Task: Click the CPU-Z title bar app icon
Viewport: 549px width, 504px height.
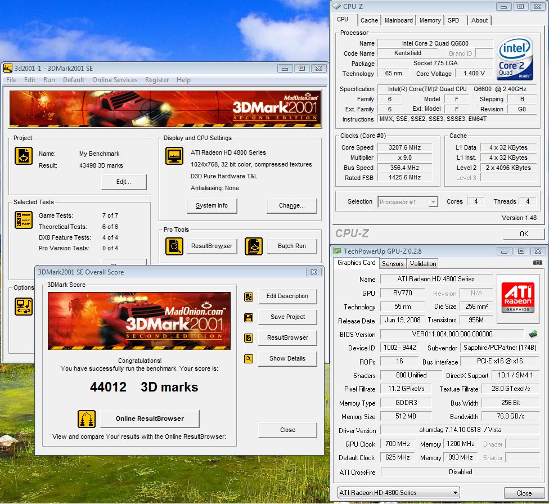Action: pyautogui.click(x=336, y=6)
